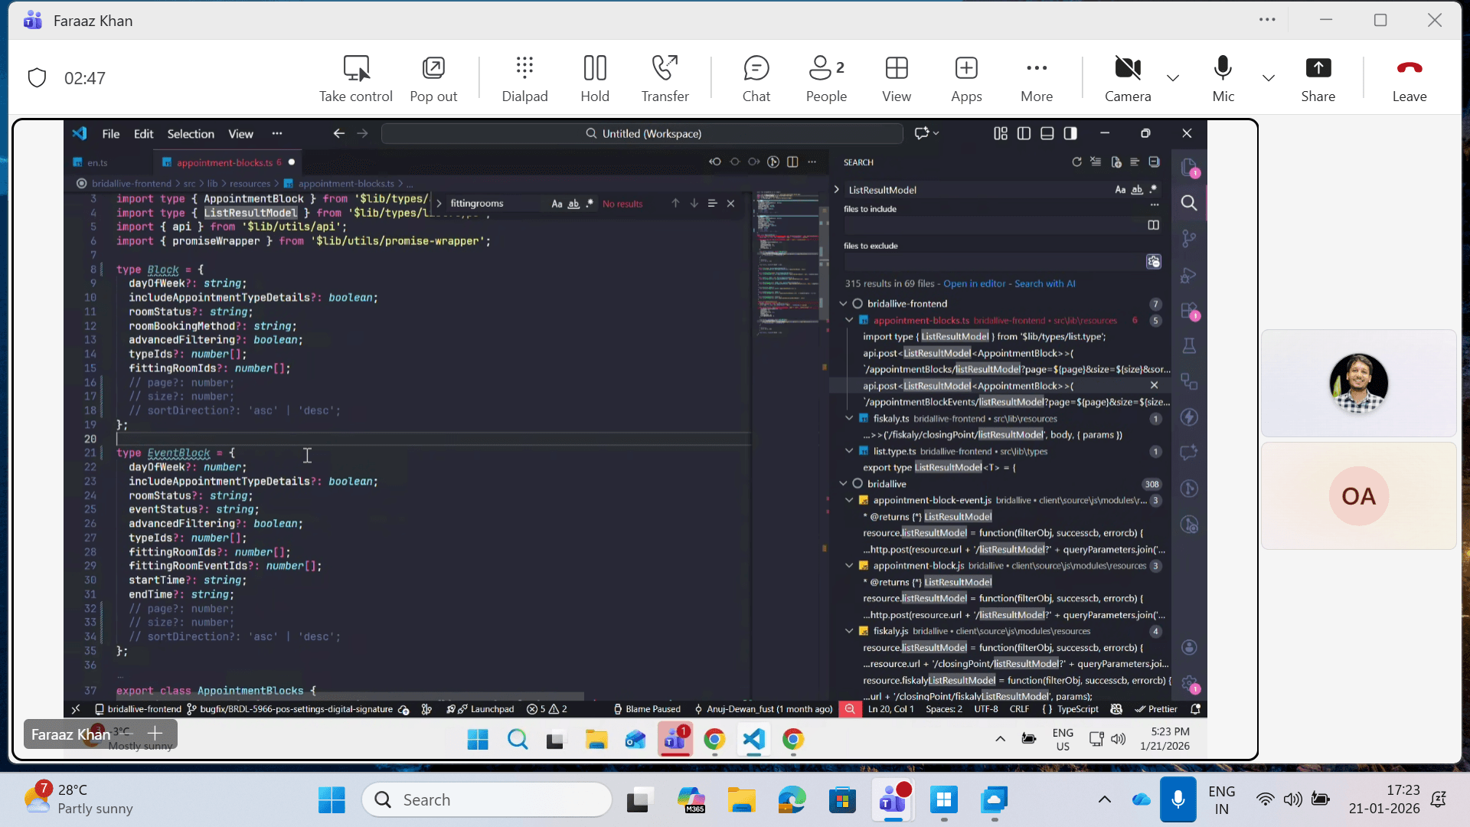Screen dimensions: 1470x827
Task: Open the View options
Action: pyautogui.click(x=897, y=78)
